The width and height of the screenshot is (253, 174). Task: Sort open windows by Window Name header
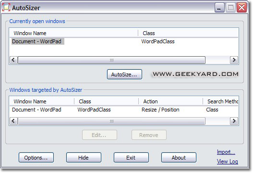click(74, 33)
